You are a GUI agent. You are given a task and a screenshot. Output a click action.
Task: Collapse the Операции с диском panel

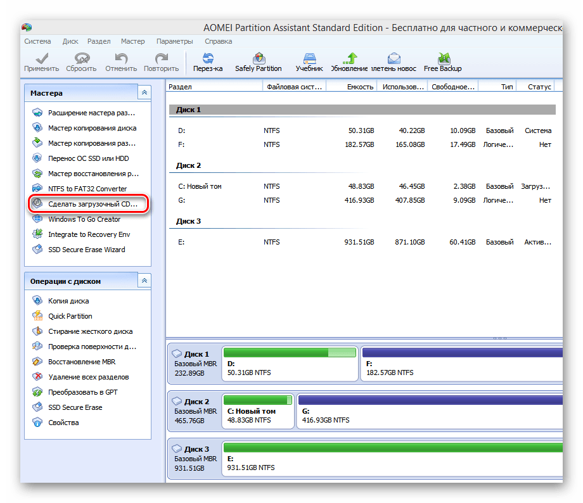click(x=144, y=281)
